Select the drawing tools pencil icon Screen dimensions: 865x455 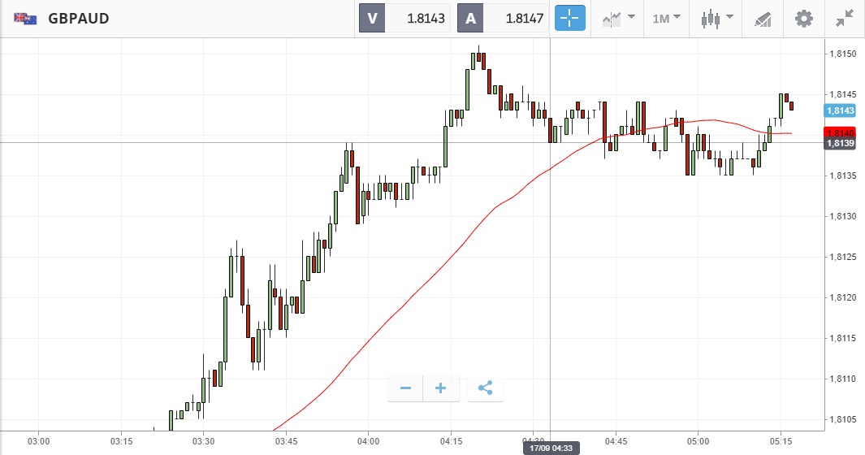(x=763, y=18)
